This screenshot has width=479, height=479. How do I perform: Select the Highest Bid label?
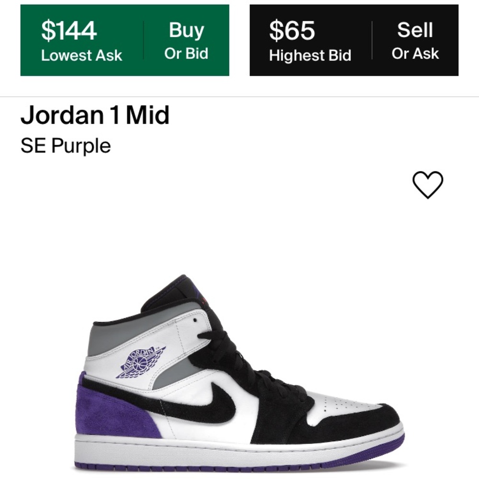pos(311,56)
